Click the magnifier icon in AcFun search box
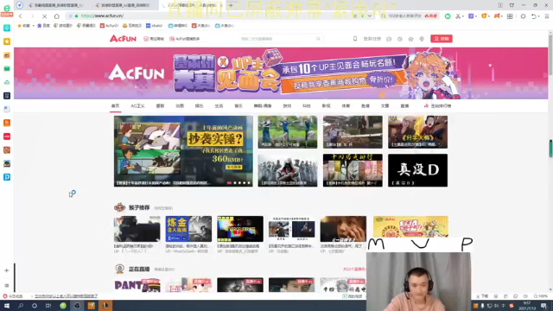Viewport: 553px width, 311px height. pyautogui.click(x=318, y=39)
